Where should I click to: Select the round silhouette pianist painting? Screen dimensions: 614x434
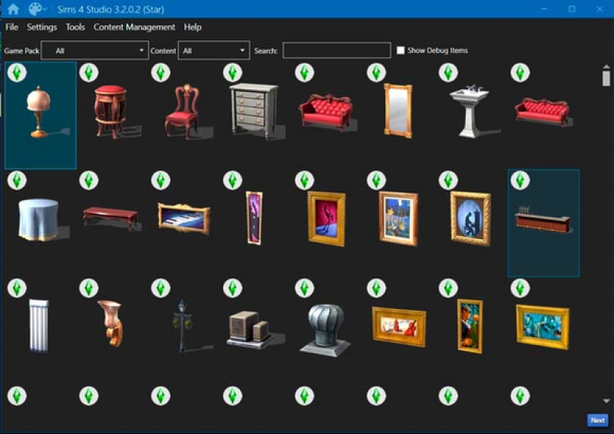470,219
